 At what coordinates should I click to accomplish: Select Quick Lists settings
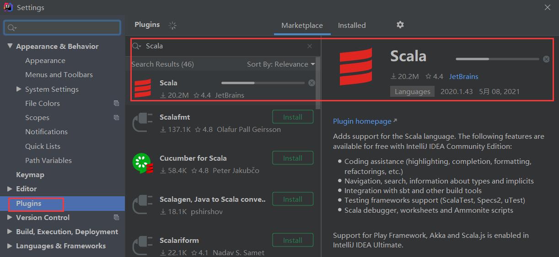coord(43,146)
